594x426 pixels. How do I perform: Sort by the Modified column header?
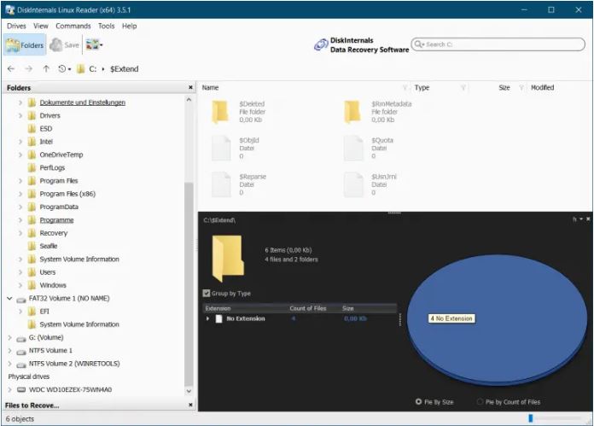(543, 88)
